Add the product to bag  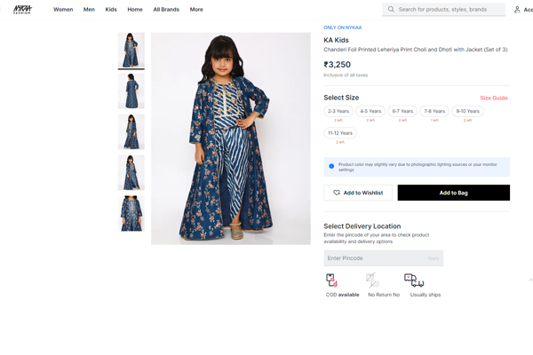[453, 193]
